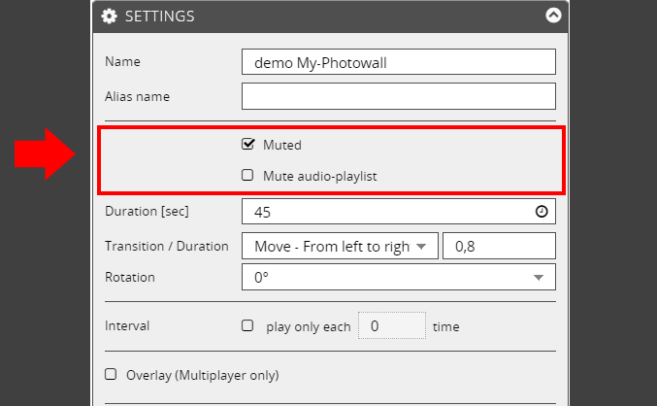The image size is (657, 406).
Task: Tick the Interval play only each checkbox
Action: tap(247, 325)
